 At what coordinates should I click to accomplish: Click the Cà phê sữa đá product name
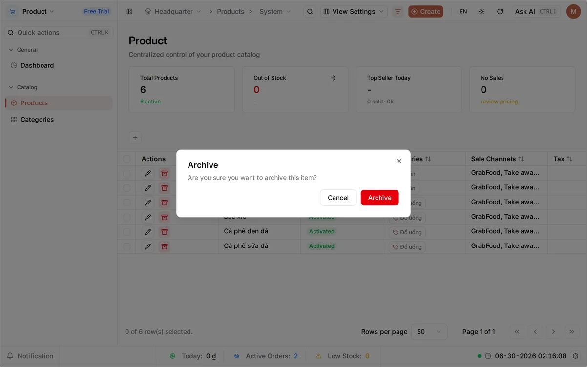pos(246,246)
